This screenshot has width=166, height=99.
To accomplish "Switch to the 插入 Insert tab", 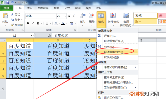I will pyautogui.click(x=29, y=8).
